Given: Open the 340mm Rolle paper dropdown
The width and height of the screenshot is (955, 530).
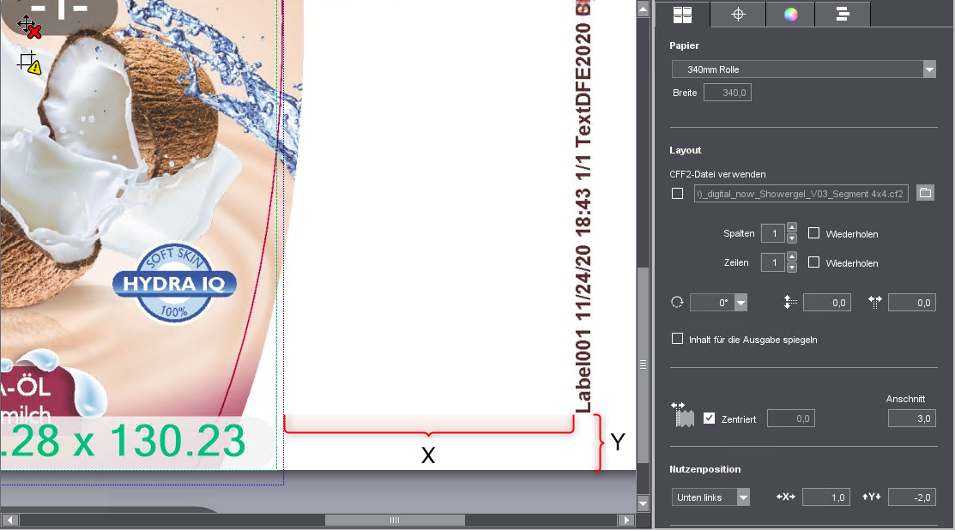Looking at the screenshot, I should pos(928,69).
